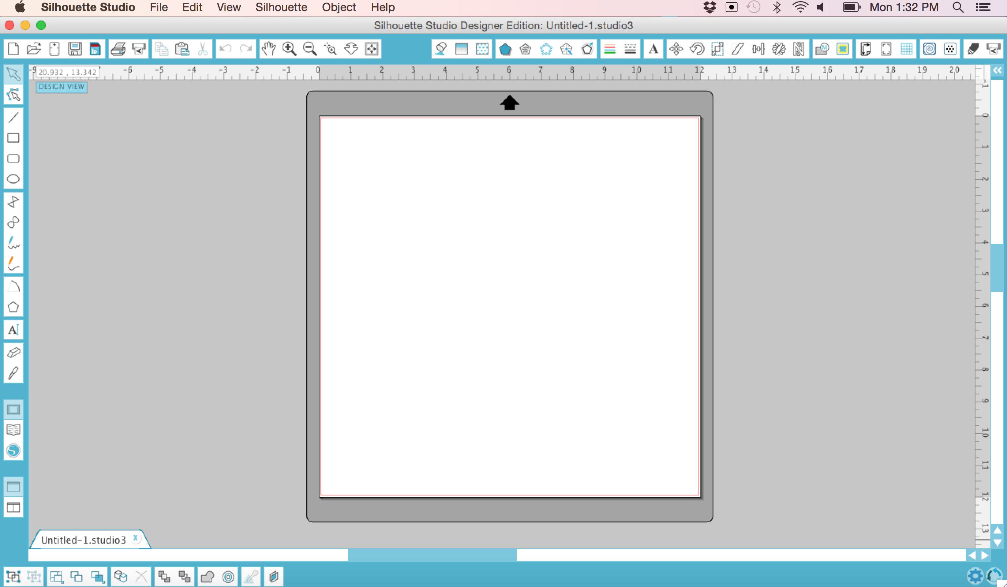Open the Edit menu
Image resolution: width=1007 pixels, height=587 pixels.
(x=192, y=7)
